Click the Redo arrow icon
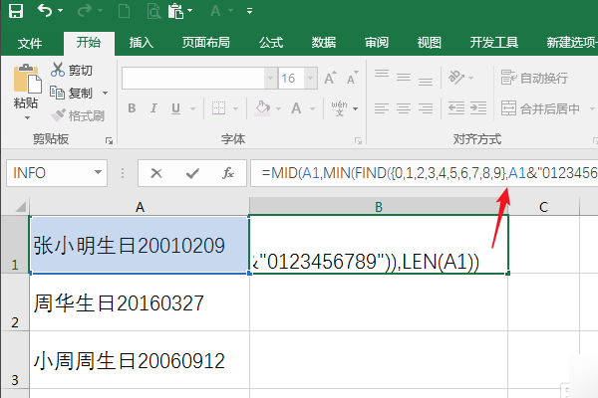 84,11
